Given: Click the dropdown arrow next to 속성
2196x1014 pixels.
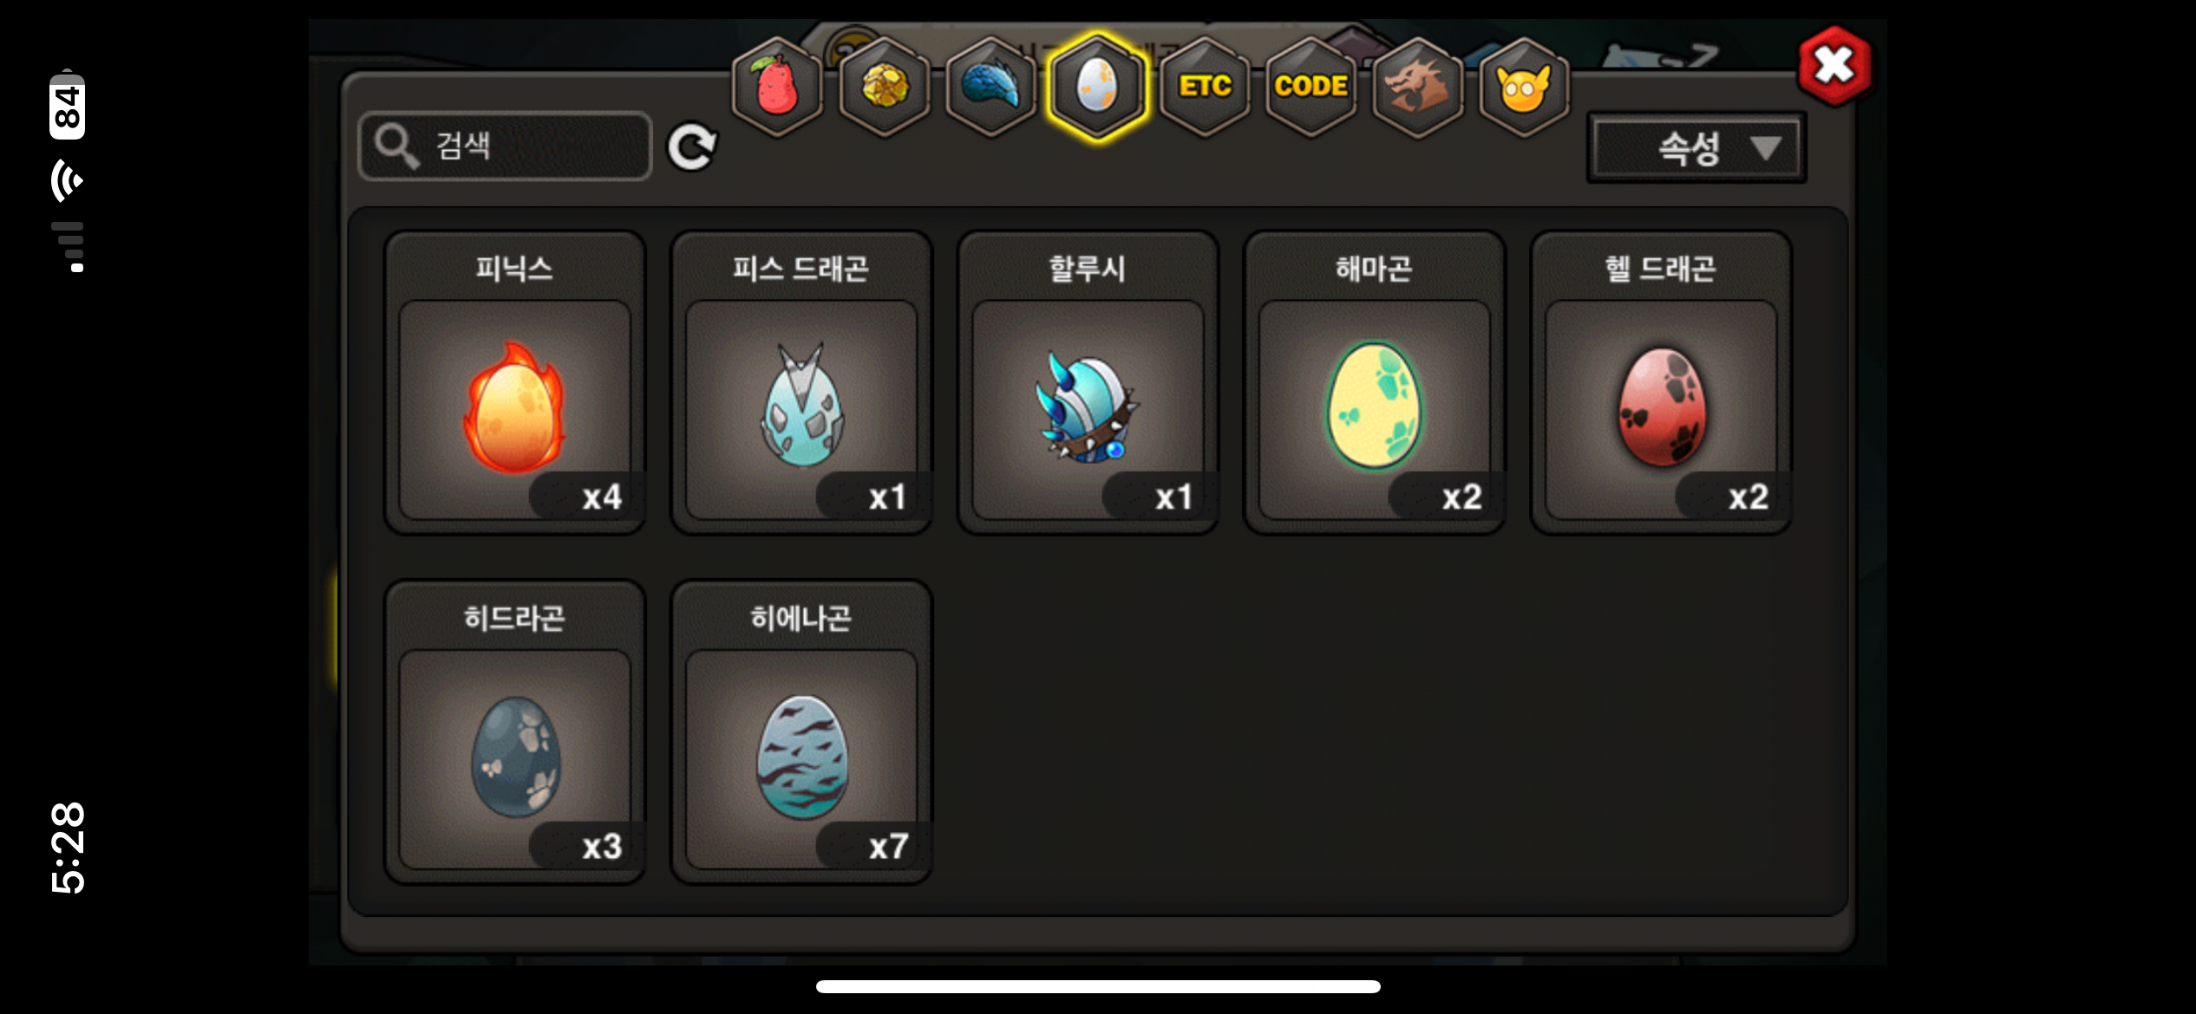Looking at the screenshot, I should coord(1765,147).
